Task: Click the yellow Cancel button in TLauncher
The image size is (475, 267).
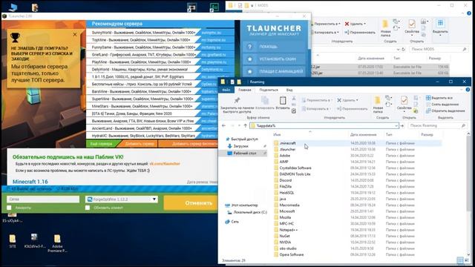Action: tap(191, 203)
